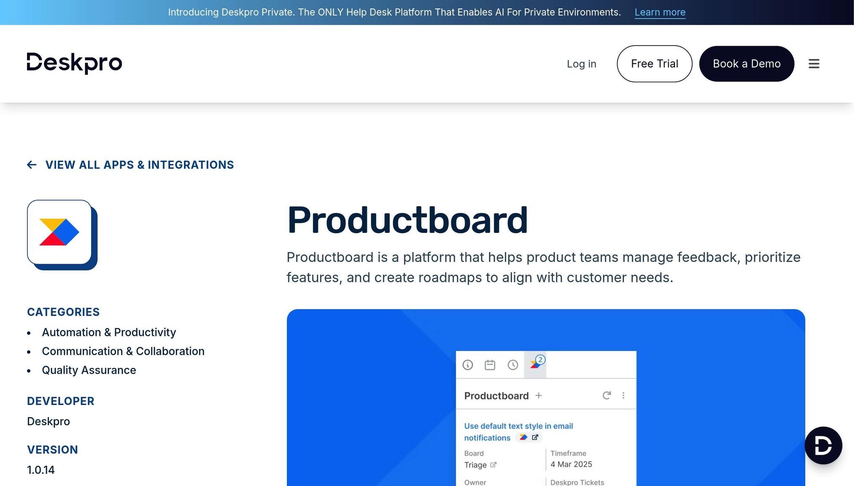Screen dimensions: 864x486
Task: Open the calendar icon in the app toolbar
Action: pyautogui.click(x=490, y=365)
